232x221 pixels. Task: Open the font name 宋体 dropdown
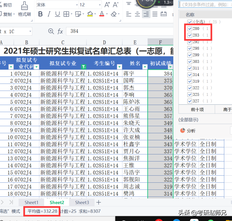click(77, 5)
